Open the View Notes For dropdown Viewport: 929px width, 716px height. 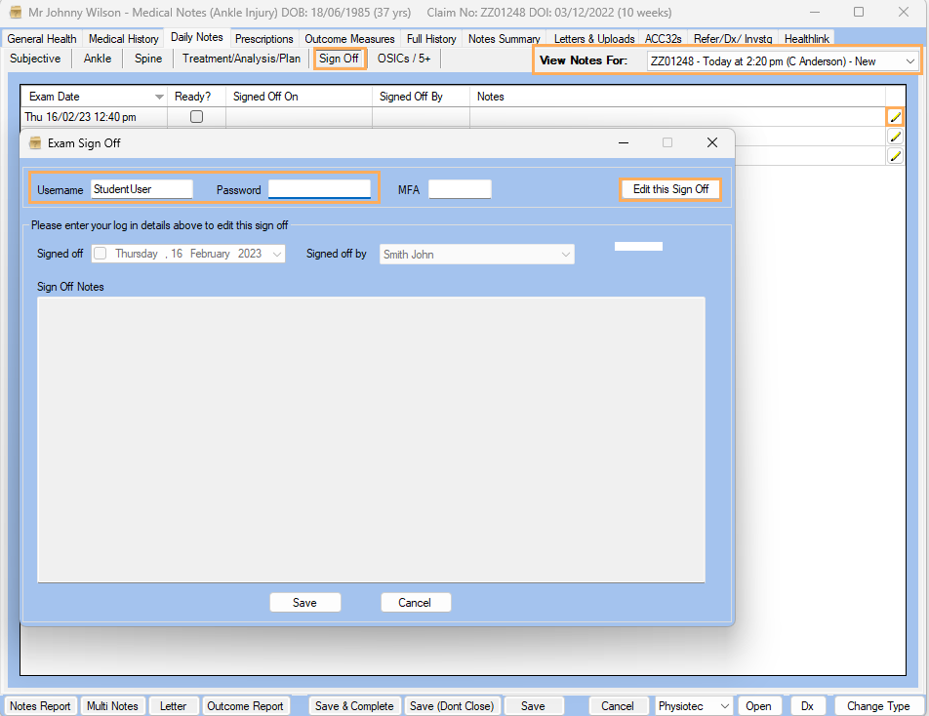coord(909,61)
